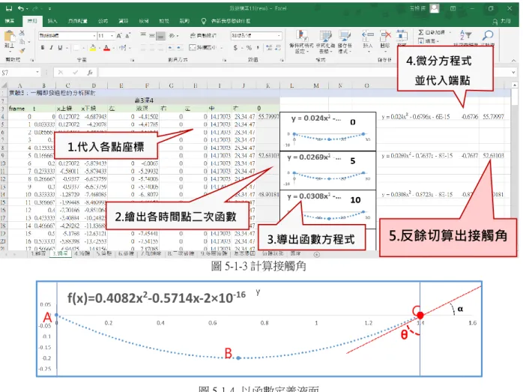Image resolution: width=523 pixels, height=392 pixels.
Task: Toggle Bold formatting
Action: pos(43,48)
